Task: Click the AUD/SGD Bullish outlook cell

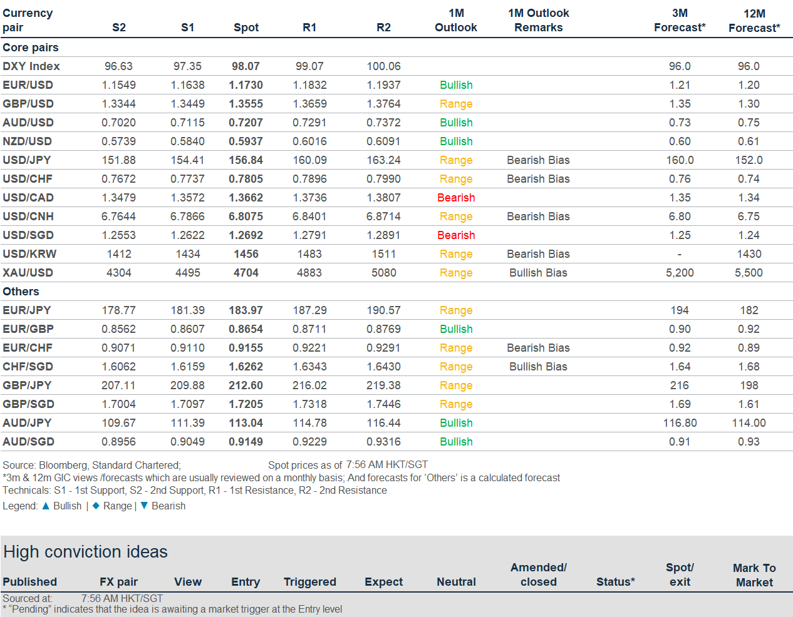Action: pos(456,442)
